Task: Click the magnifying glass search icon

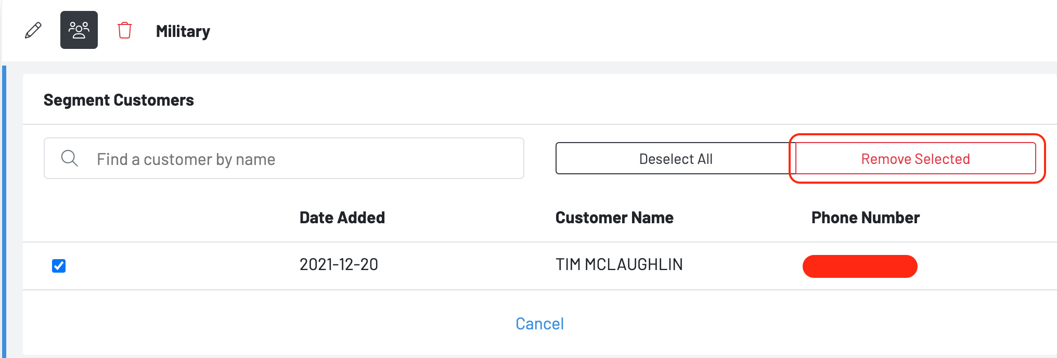Action: [69, 158]
